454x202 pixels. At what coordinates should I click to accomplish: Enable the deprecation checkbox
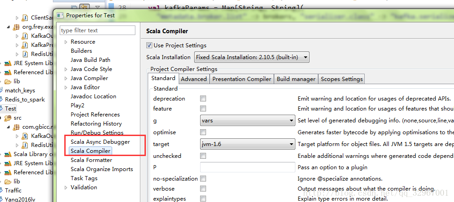tap(203, 99)
